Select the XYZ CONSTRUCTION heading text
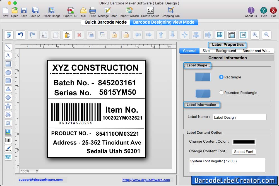The image size is (279, 186). 95,68
